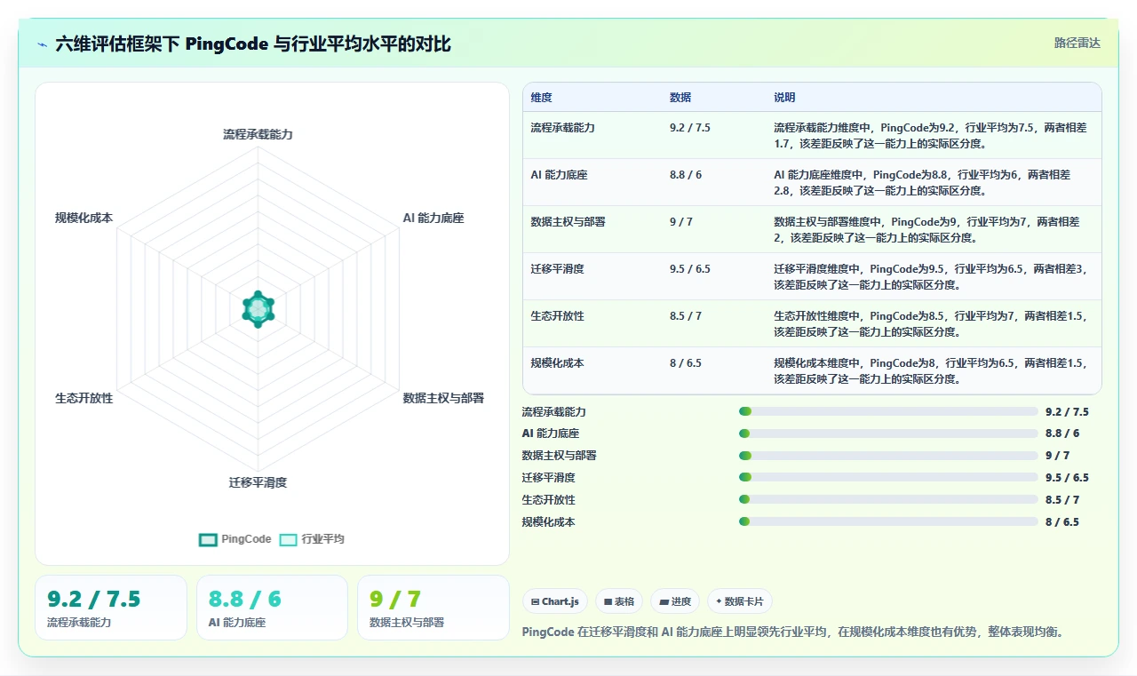This screenshot has width=1137, height=676.
Task: Click the 9.2 / 7.5 value in the table
Action: pyautogui.click(x=690, y=128)
